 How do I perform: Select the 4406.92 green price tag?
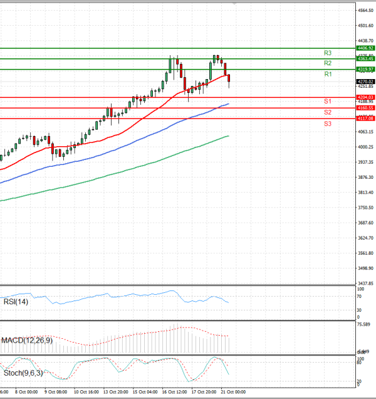click(x=365, y=48)
